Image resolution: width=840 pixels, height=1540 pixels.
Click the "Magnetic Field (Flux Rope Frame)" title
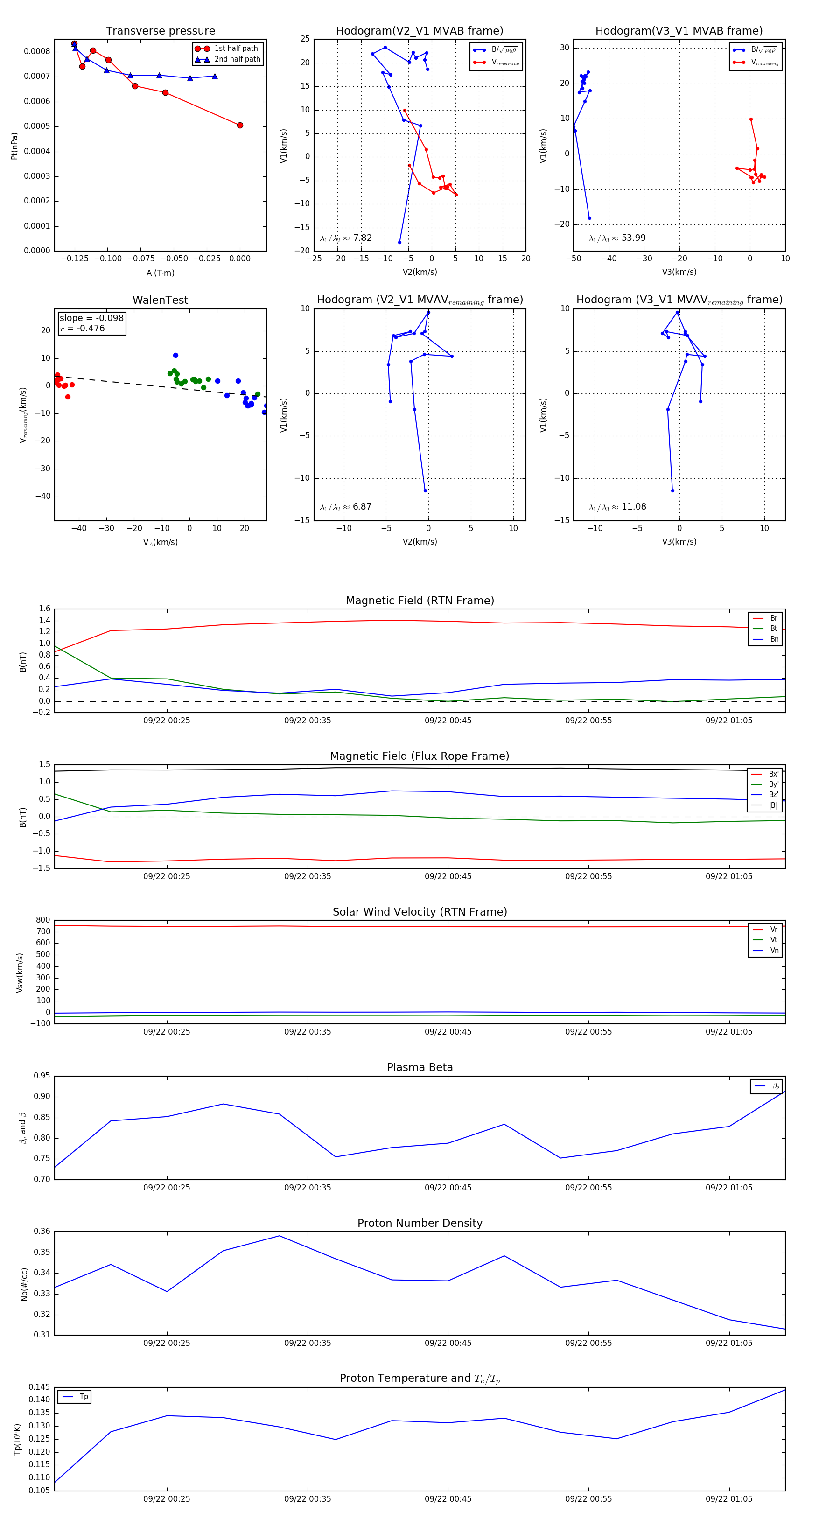[x=420, y=756]
